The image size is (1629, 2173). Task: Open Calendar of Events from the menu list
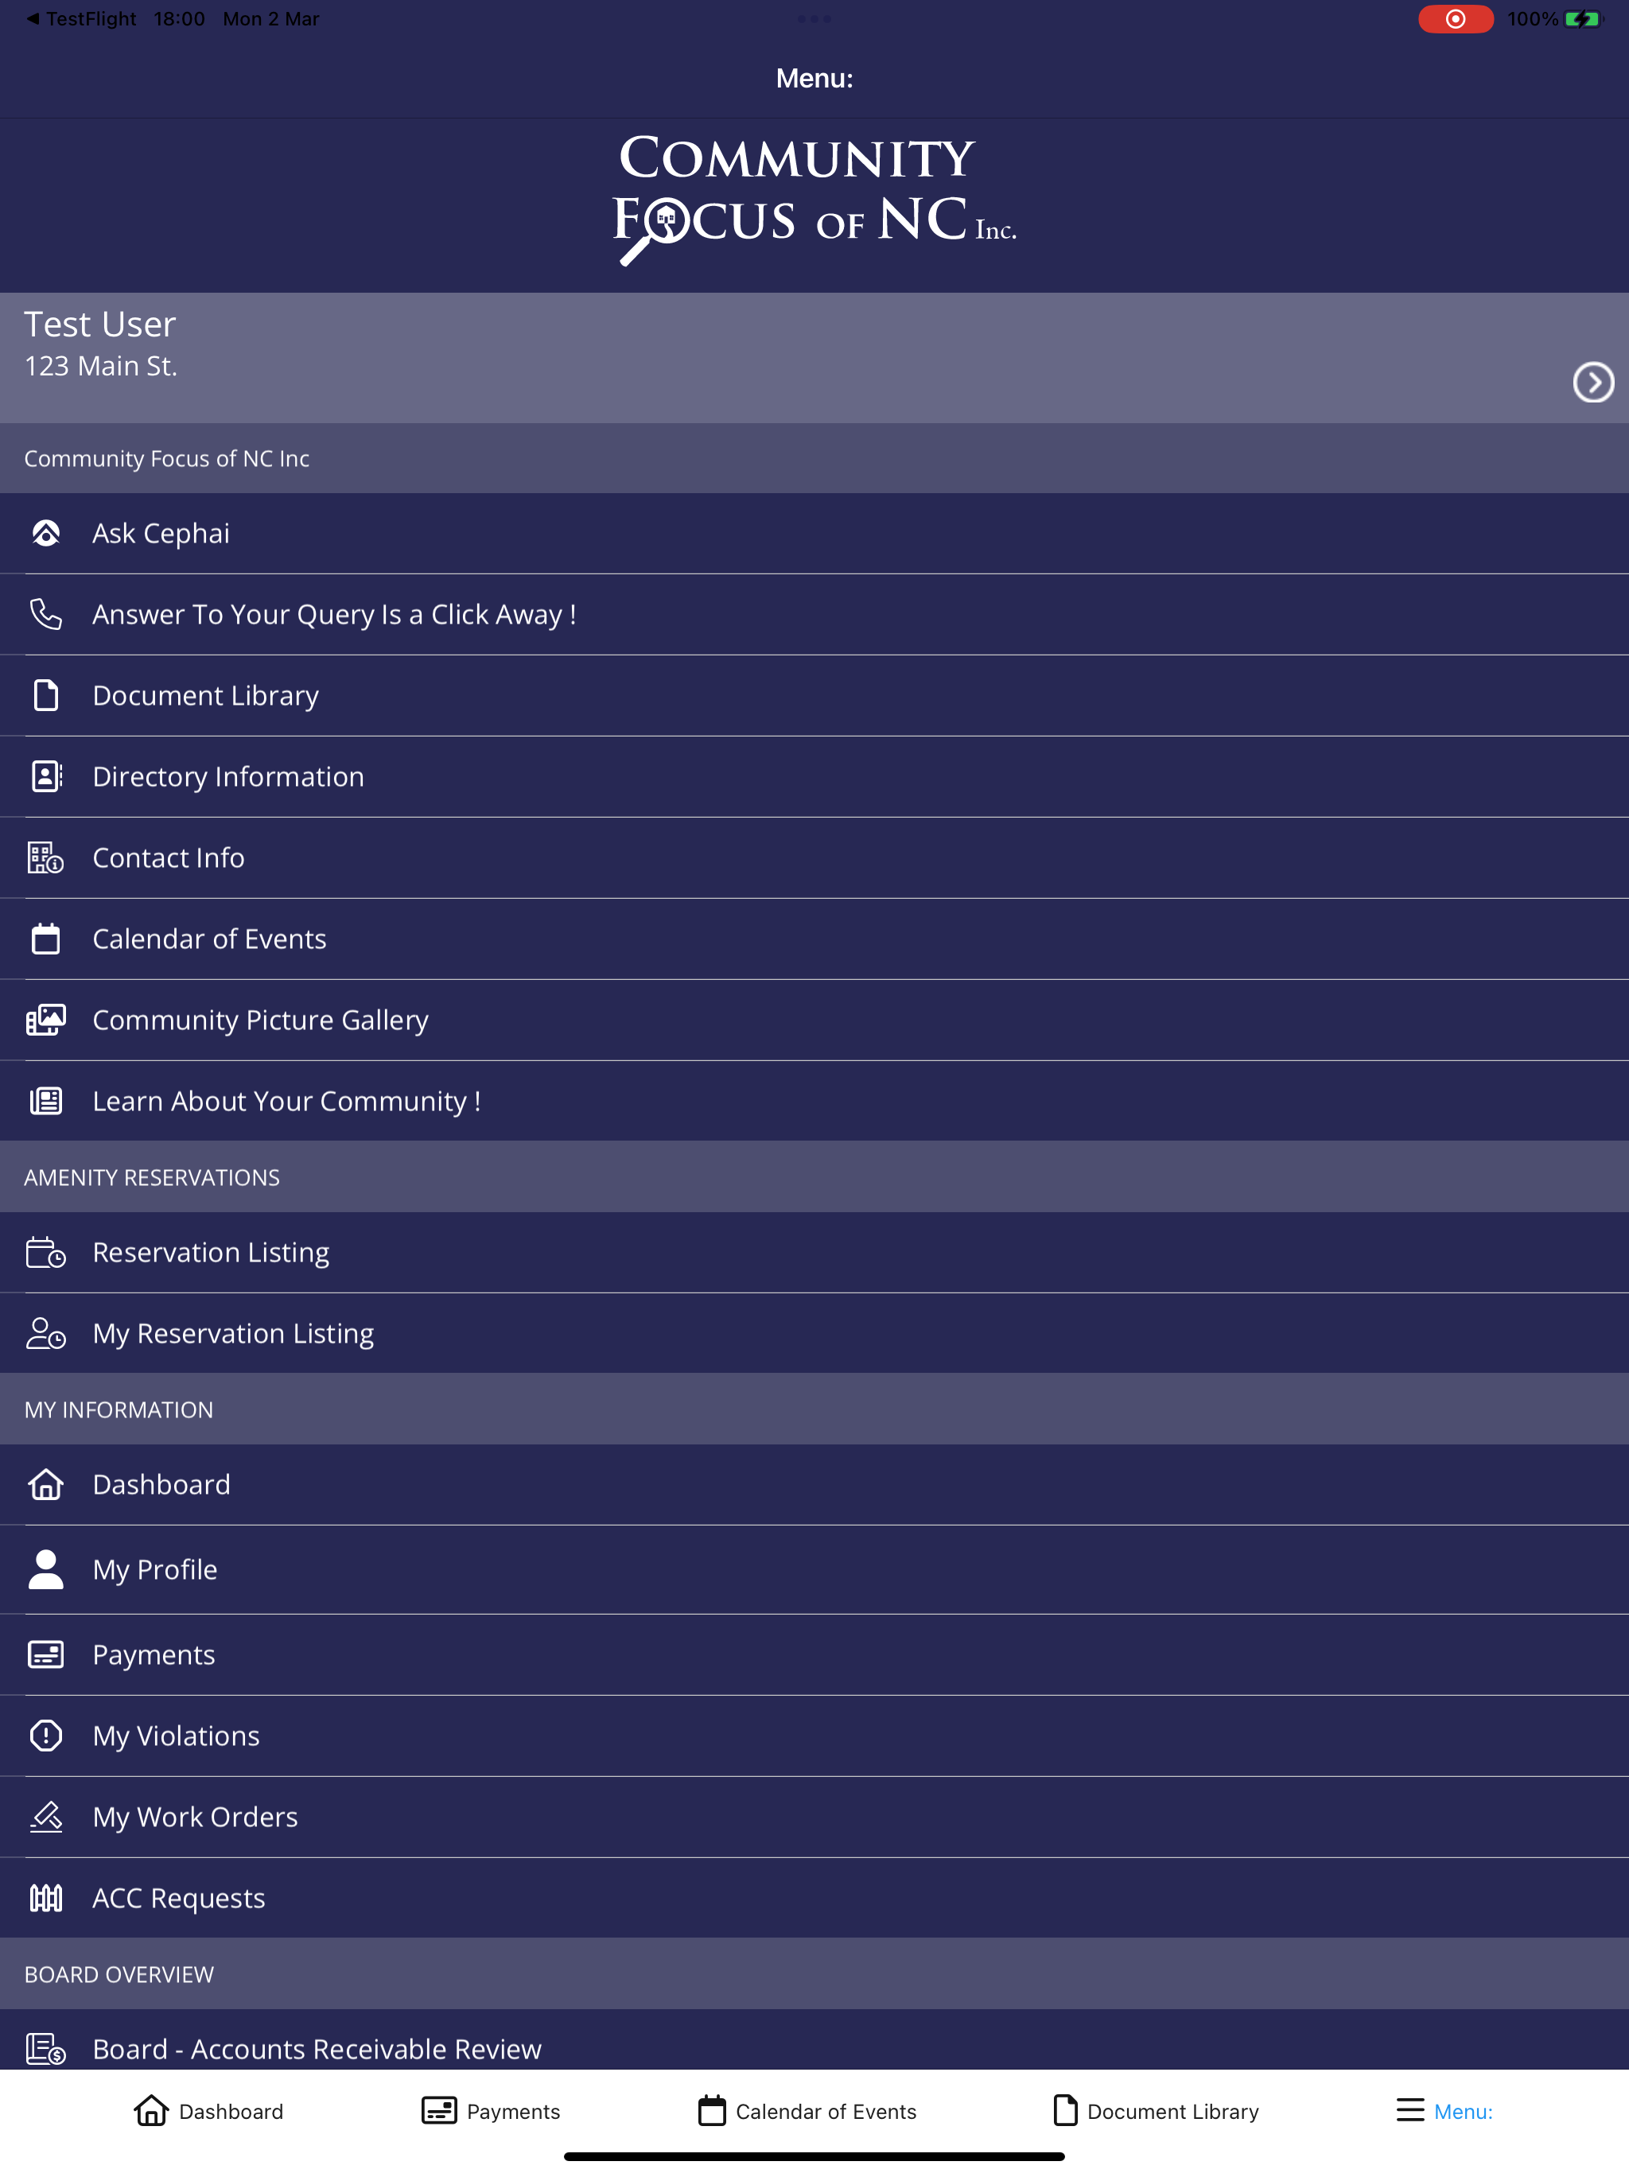pos(814,939)
